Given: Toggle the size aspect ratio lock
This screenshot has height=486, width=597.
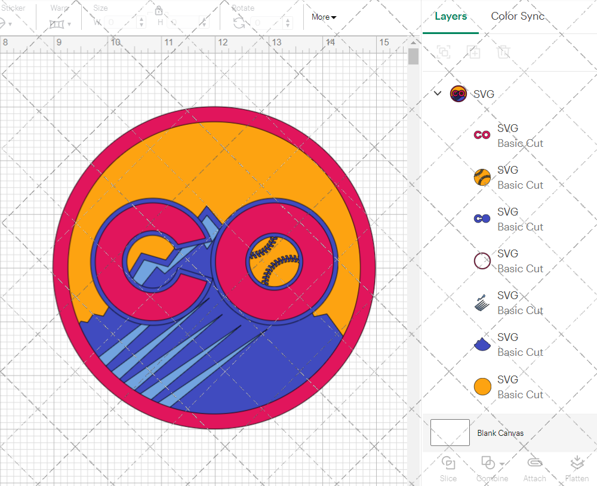Looking at the screenshot, I should tap(159, 11).
